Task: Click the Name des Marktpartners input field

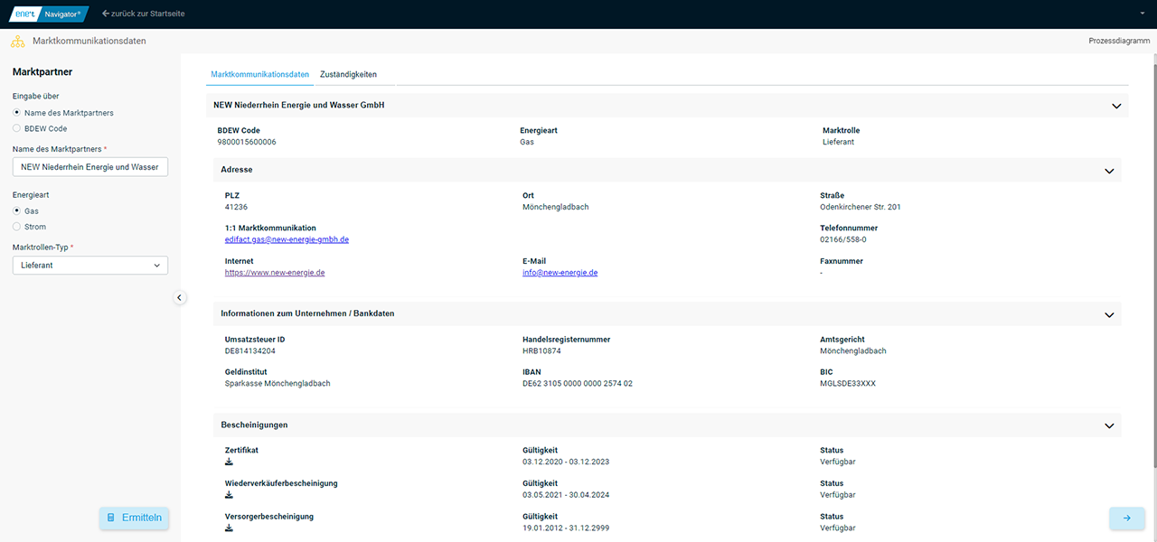Action: (90, 167)
